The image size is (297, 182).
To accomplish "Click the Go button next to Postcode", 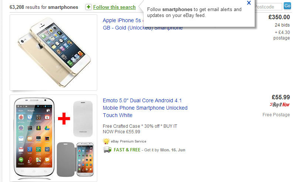I will [x=287, y=6].
